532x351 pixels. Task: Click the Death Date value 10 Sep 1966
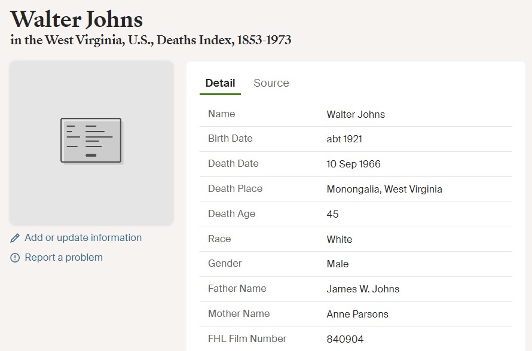click(353, 164)
